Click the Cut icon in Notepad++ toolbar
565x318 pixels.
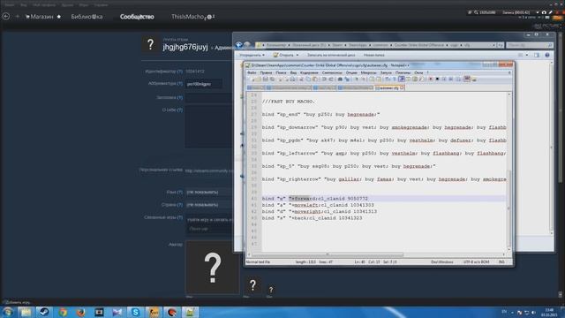coord(301,79)
